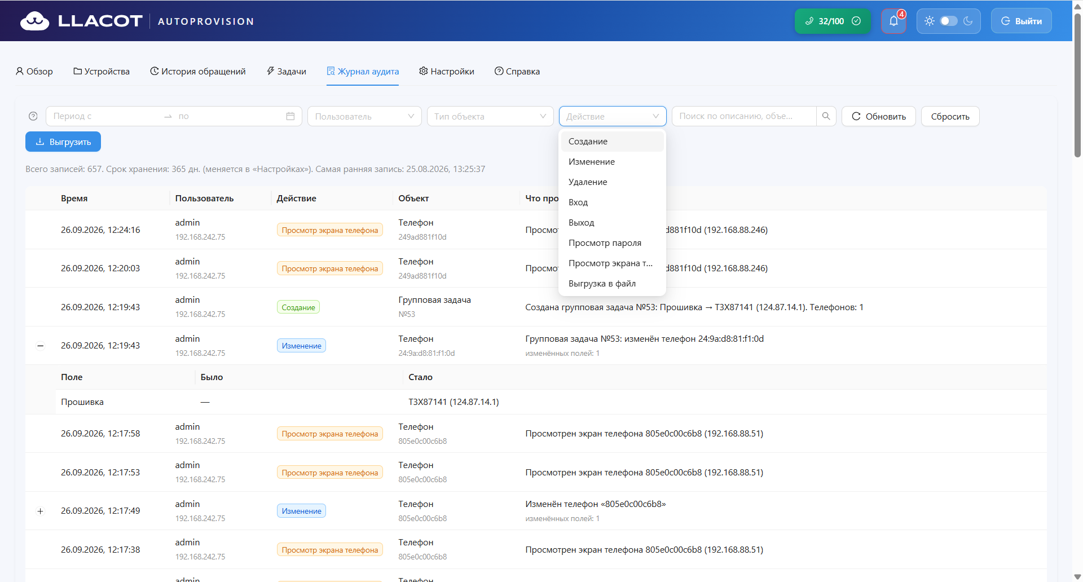Click the magnifier search button
1083x582 pixels.
(826, 116)
